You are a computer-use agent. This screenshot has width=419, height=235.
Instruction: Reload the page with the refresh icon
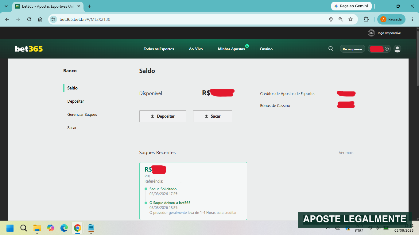point(29,19)
